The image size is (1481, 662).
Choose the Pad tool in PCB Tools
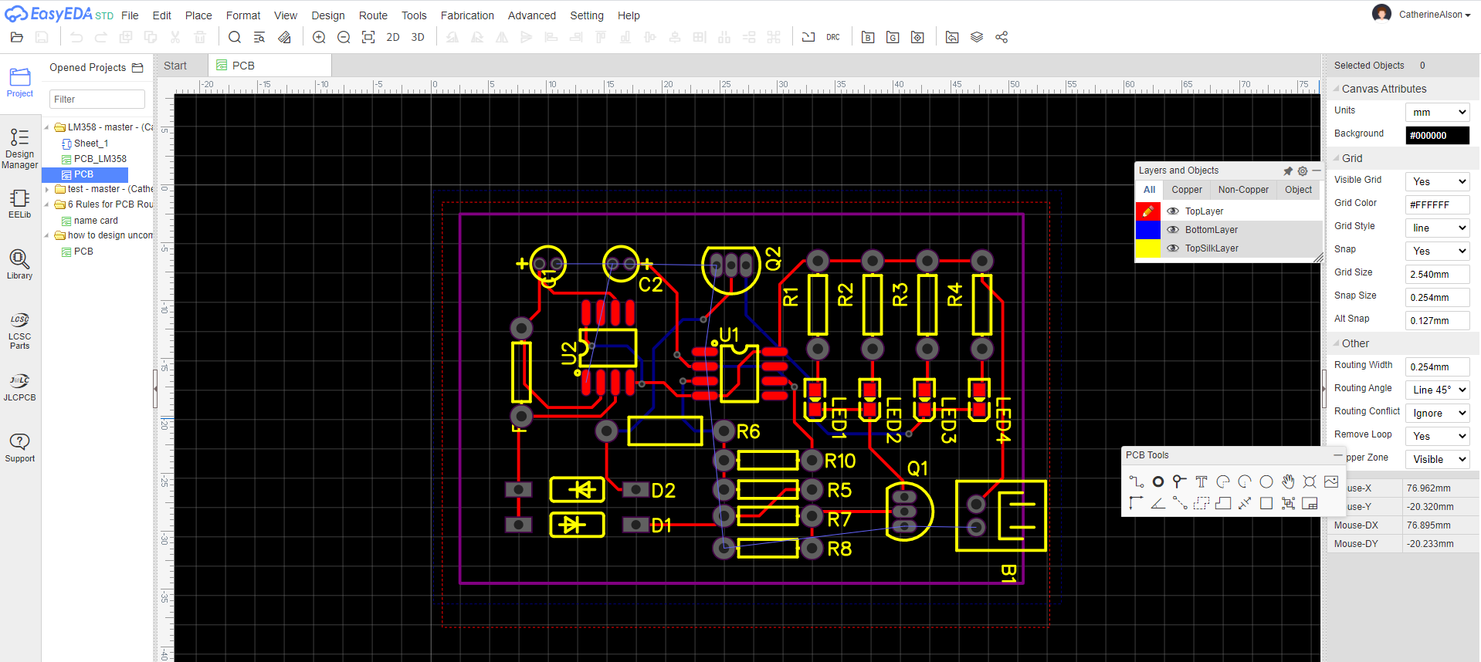point(1157,481)
